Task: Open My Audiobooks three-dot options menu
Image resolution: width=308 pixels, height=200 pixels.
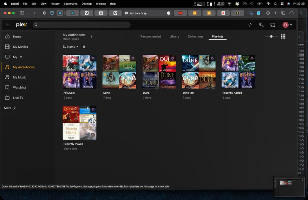Action: tap(91, 36)
